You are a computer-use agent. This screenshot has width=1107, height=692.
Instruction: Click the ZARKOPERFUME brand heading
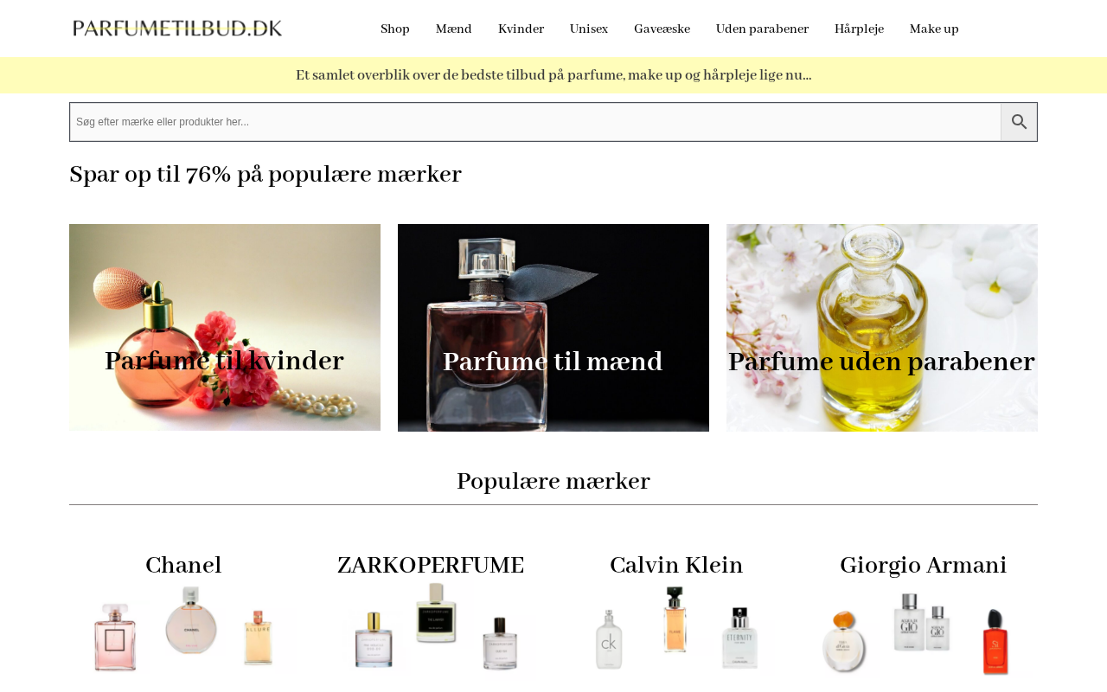pos(431,566)
